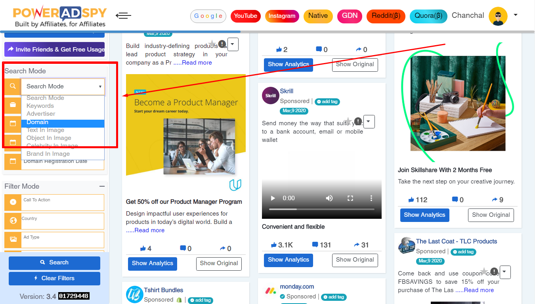Click info icon on Product Manager ad
Image resolution: width=535 pixels, height=304 pixels.
pos(222,44)
